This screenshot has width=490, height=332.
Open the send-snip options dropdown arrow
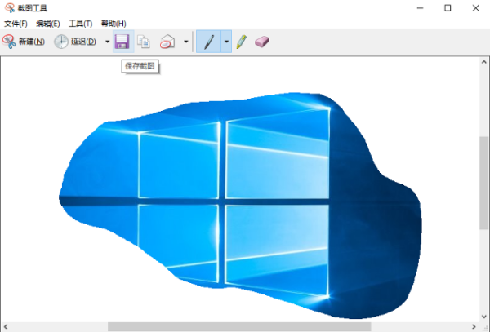pyautogui.click(x=186, y=42)
